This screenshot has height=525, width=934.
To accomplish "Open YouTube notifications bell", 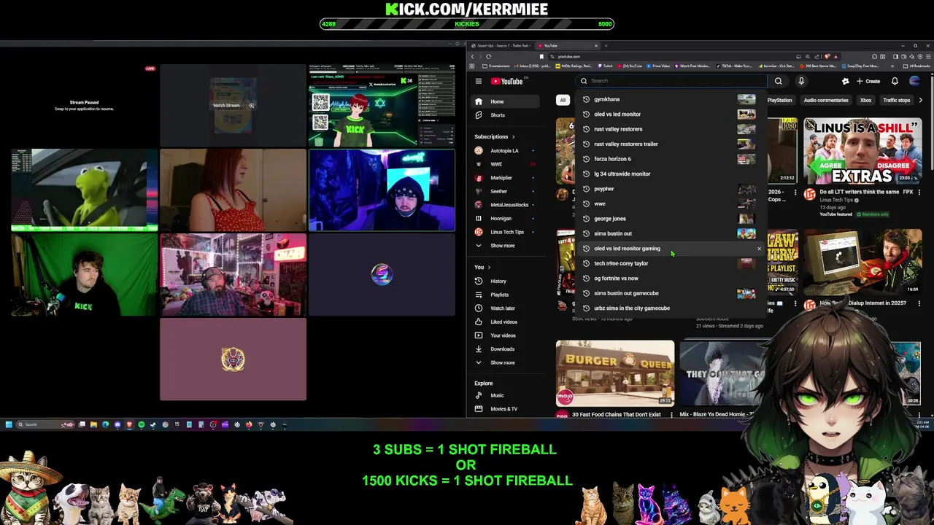I will click(895, 81).
